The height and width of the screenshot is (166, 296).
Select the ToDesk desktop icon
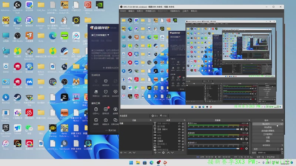tap(17, 129)
